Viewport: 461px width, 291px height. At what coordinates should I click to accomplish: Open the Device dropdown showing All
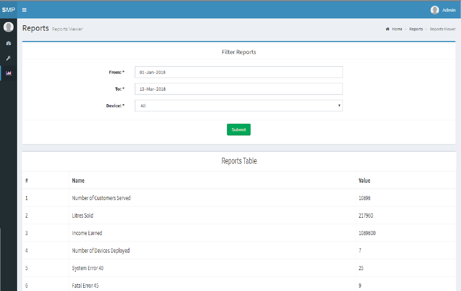click(x=238, y=106)
